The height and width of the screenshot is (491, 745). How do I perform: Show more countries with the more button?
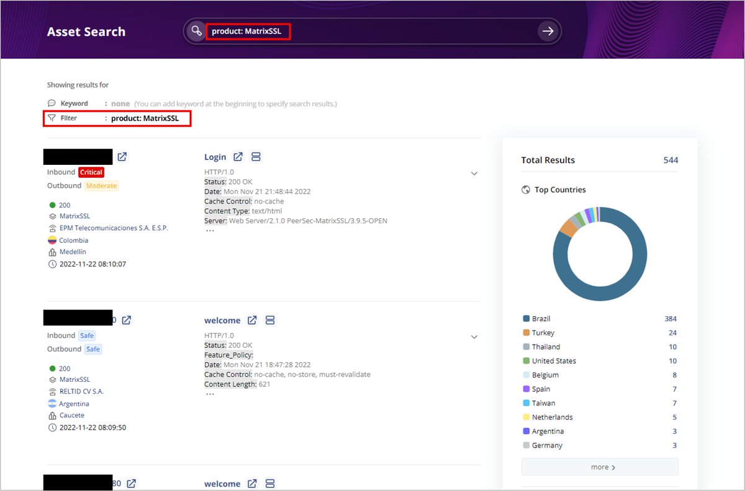click(600, 467)
